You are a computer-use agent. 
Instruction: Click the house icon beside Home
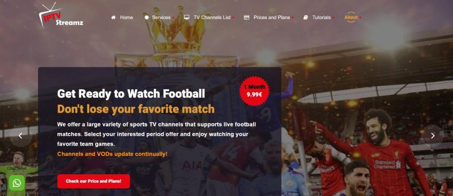click(114, 17)
